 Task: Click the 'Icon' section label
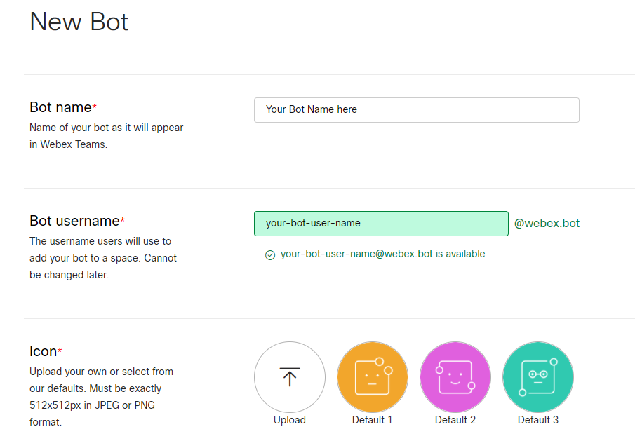pyautogui.click(x=43, y=351)
